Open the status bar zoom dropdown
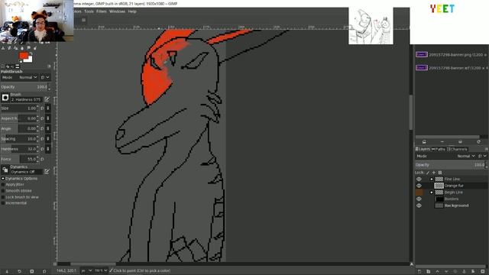The height and width of the screenshot is (275, 489). (x=101, y=270)
